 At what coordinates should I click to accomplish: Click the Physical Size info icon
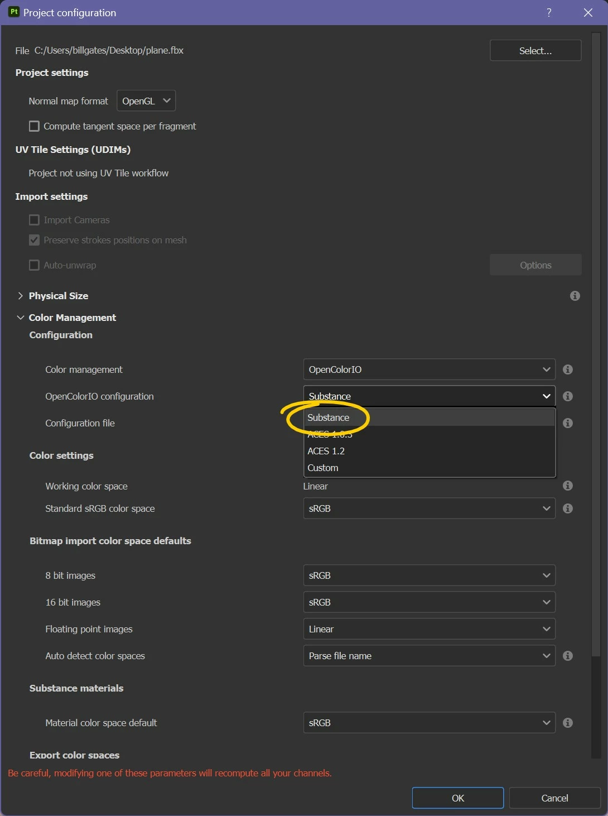tap(575, 296)
